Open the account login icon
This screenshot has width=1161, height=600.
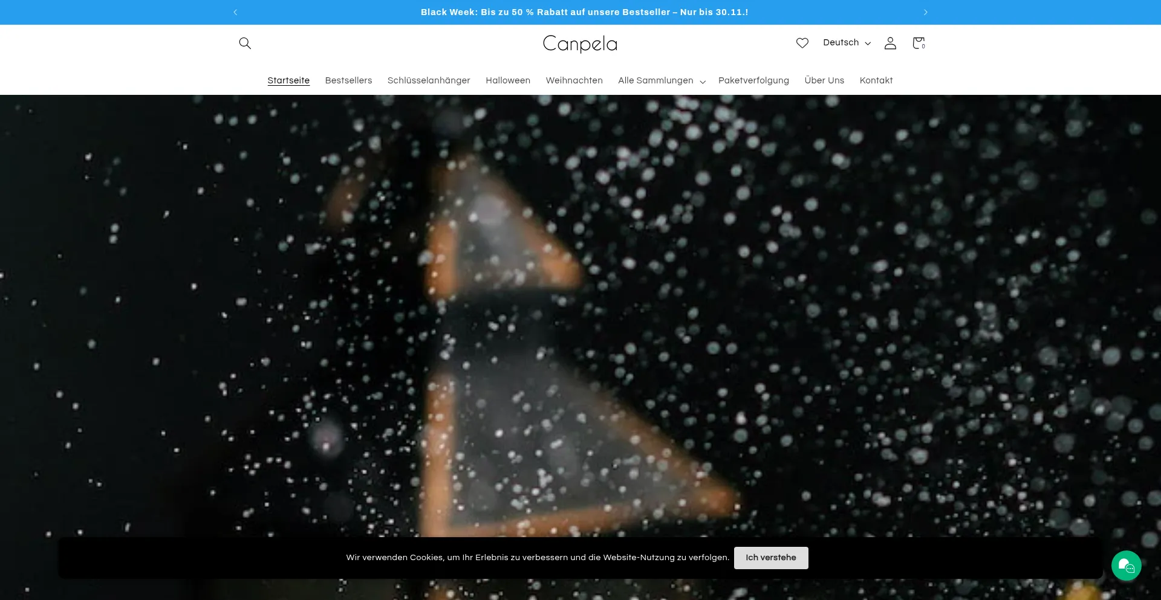pos(890,43)
